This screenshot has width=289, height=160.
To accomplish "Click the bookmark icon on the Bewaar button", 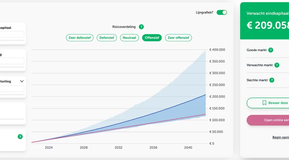I will (x=264, y=103).
